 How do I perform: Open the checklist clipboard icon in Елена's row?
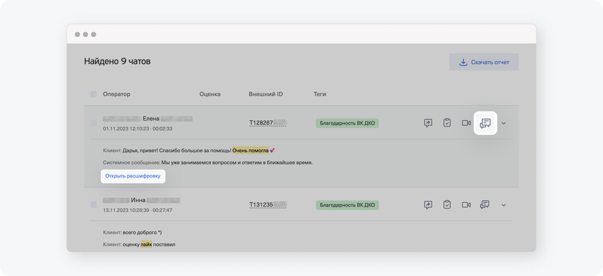pyautogui.click(x=447, y=123)
